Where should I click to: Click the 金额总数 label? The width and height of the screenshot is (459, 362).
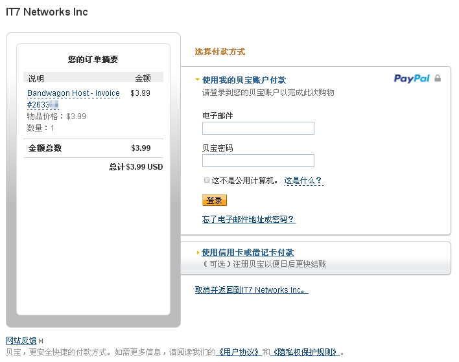click(45, 148)
